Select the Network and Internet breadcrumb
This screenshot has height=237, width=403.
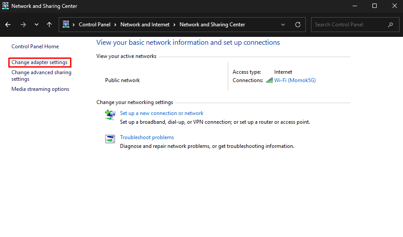pyautogui.click(x=145, y=25)
